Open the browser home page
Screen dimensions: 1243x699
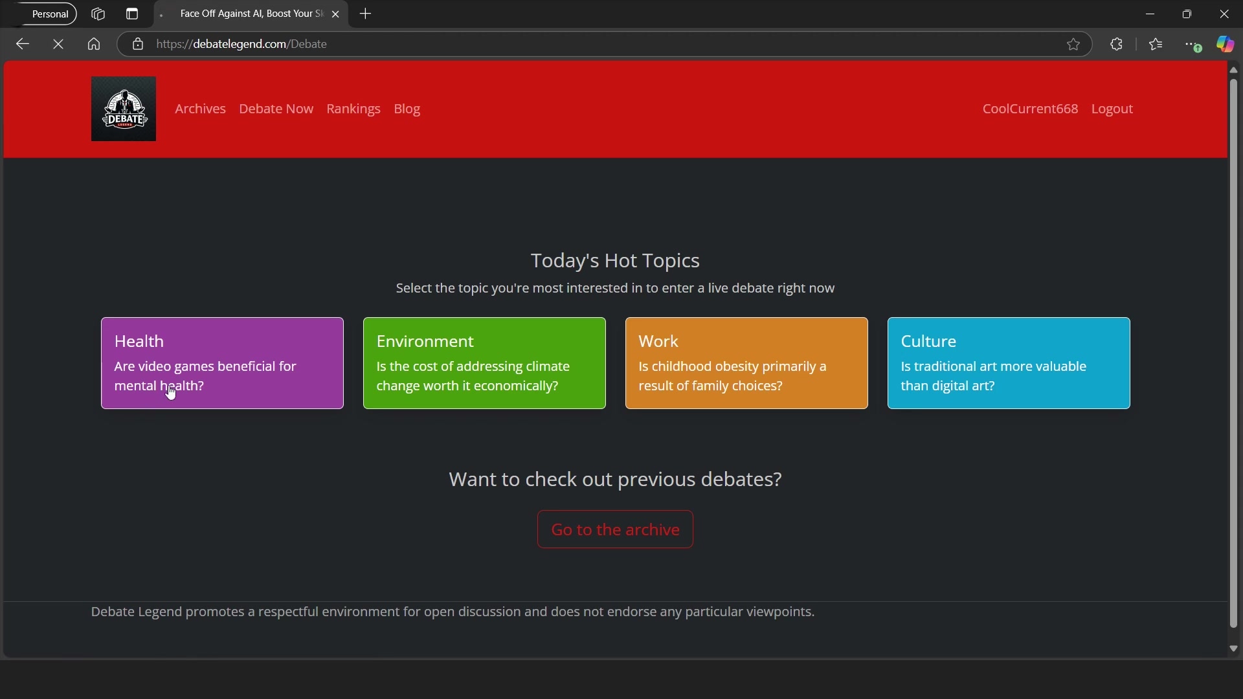point(95,45)
